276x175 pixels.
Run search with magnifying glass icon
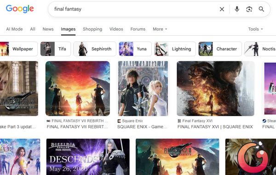point(261,9)
